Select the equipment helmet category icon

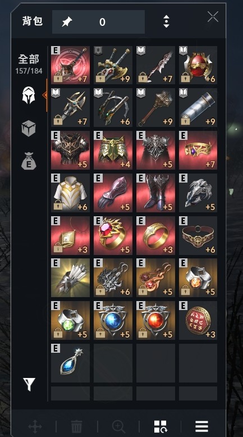coord(29,95)
